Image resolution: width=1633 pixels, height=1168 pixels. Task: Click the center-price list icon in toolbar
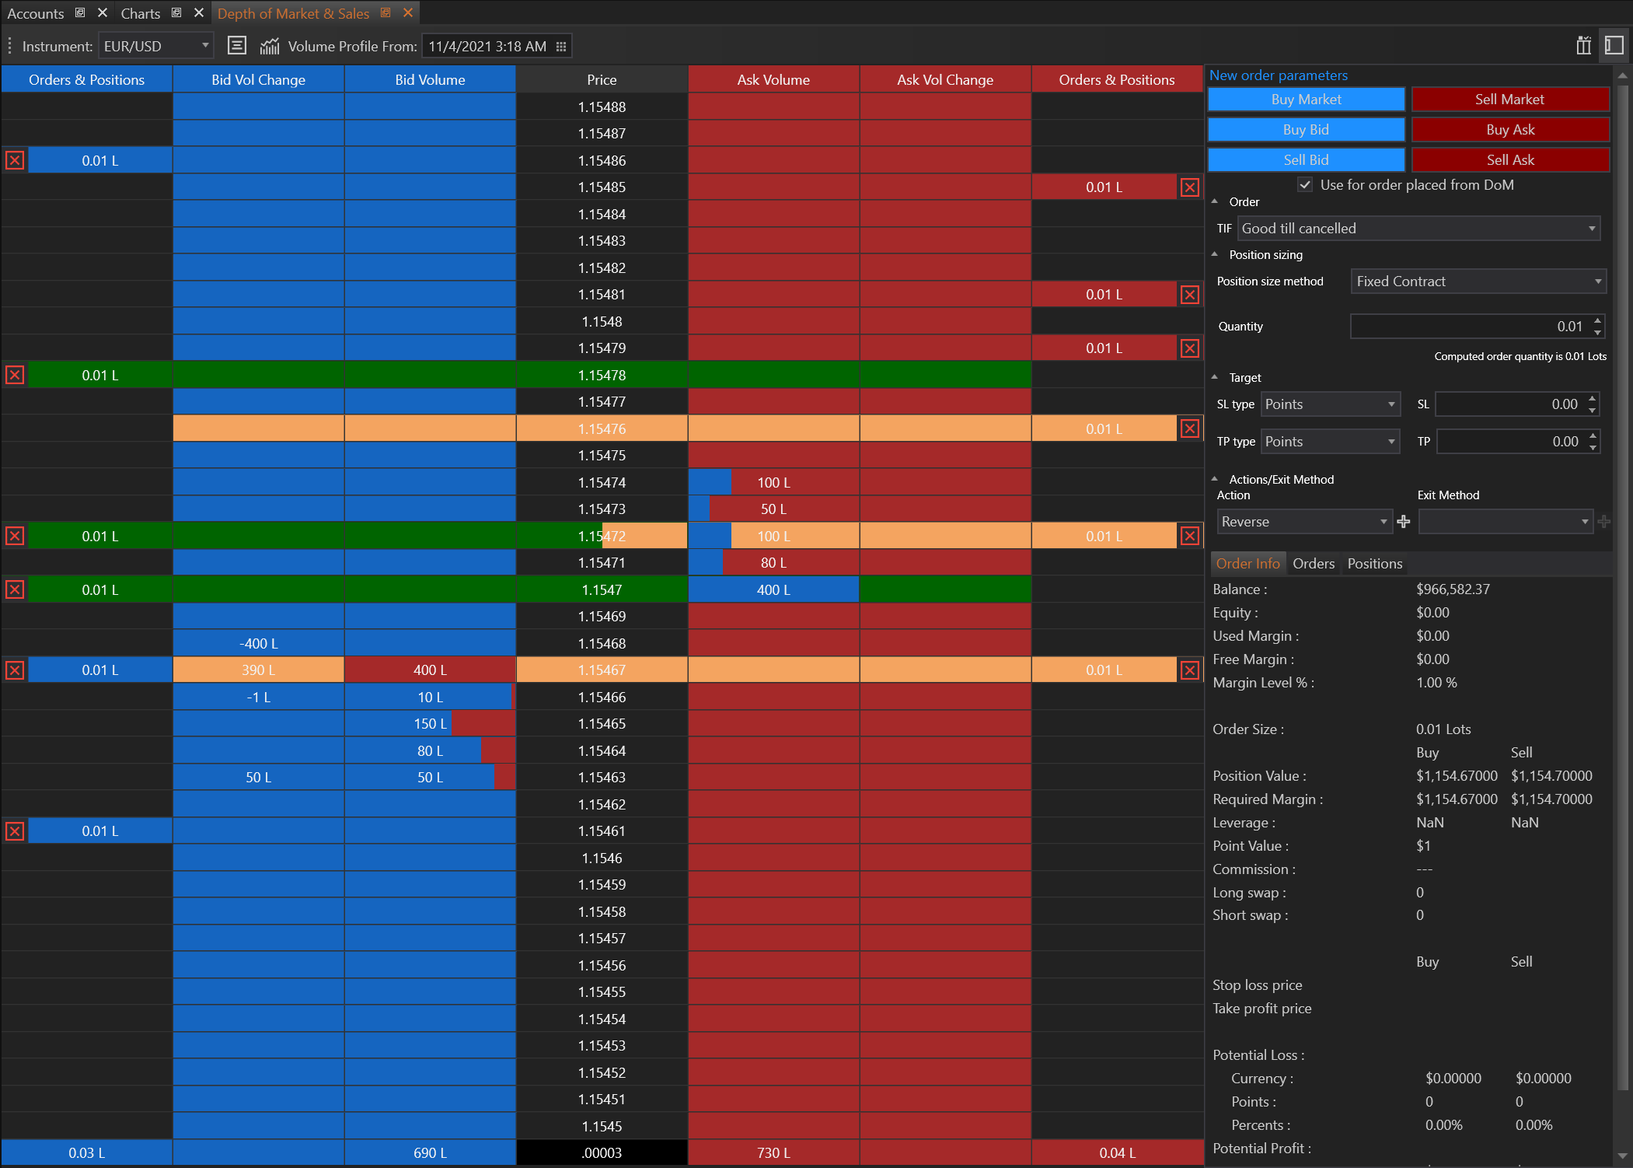(236, 46)
